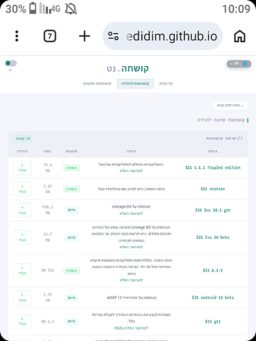Open the tab switcher showing 7 tabs

coord(50,36)
